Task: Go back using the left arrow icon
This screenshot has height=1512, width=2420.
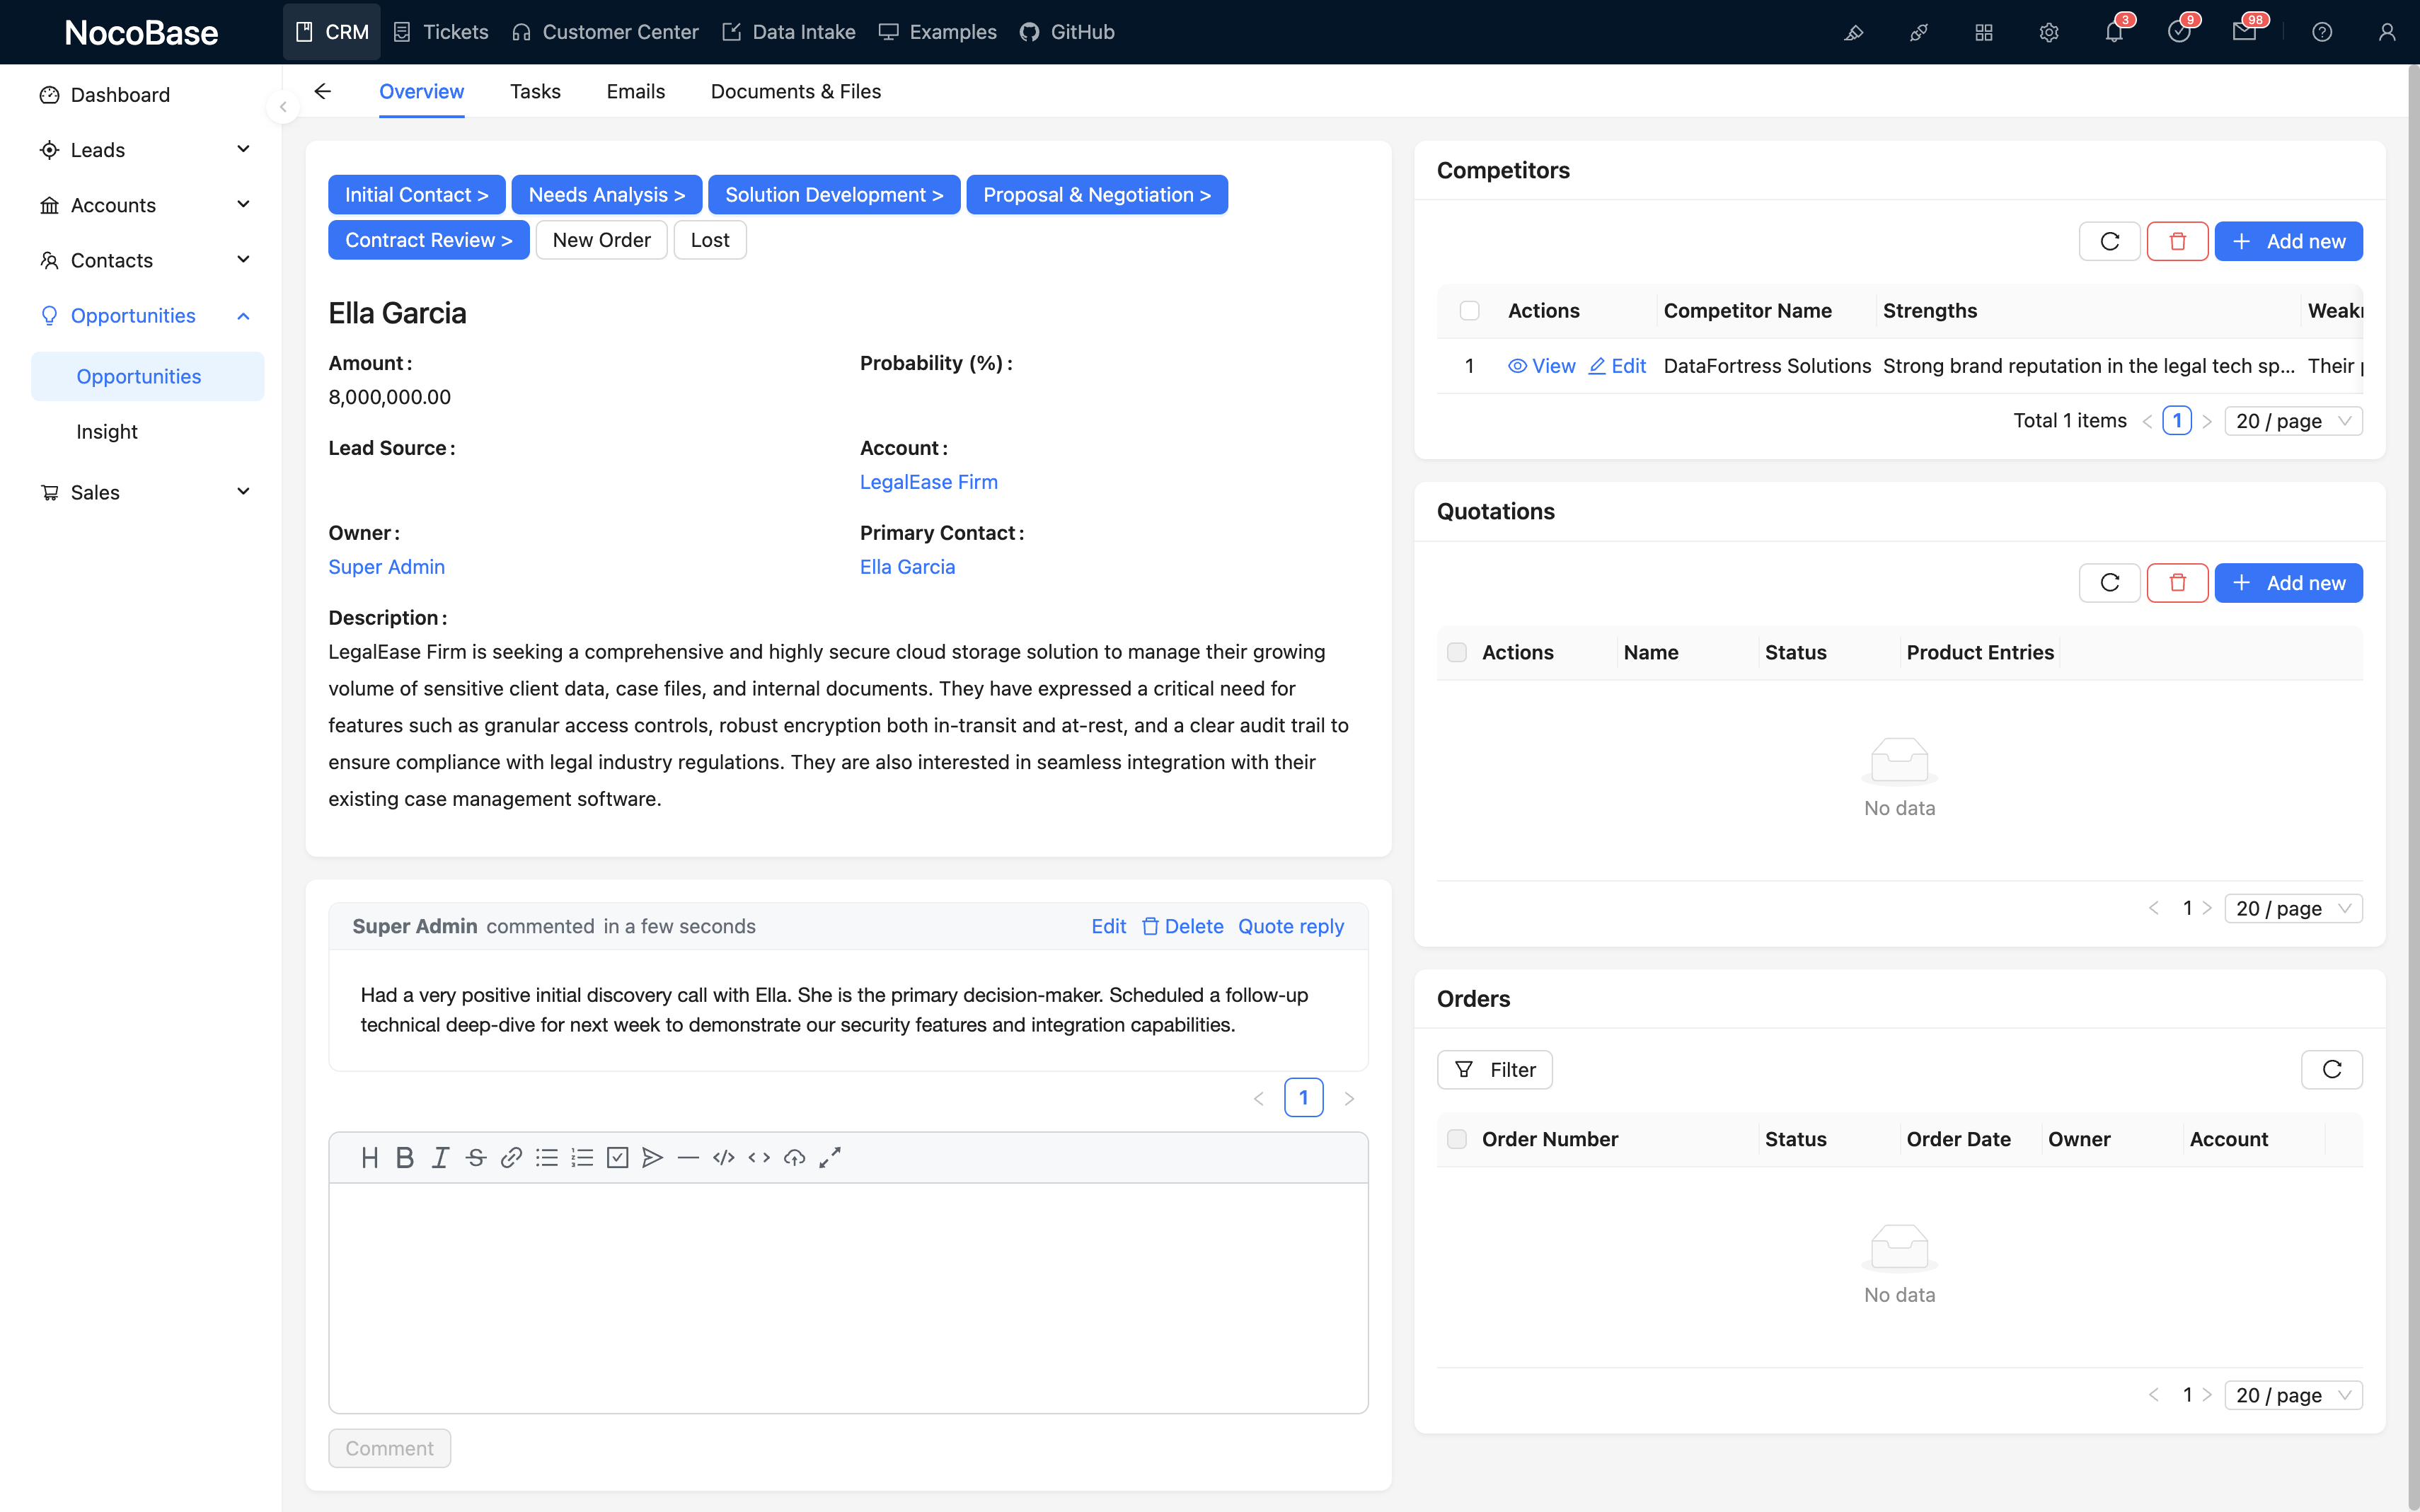Action: pos(322,91)
